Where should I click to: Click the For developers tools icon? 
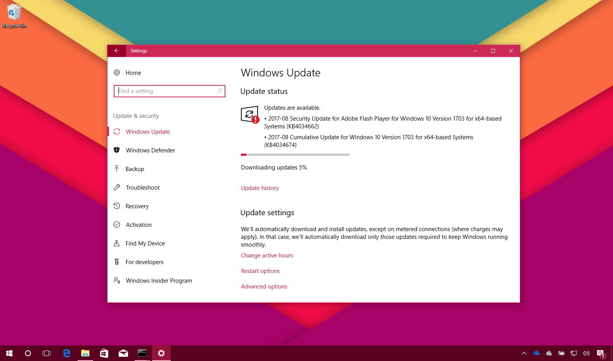(116, 262)
